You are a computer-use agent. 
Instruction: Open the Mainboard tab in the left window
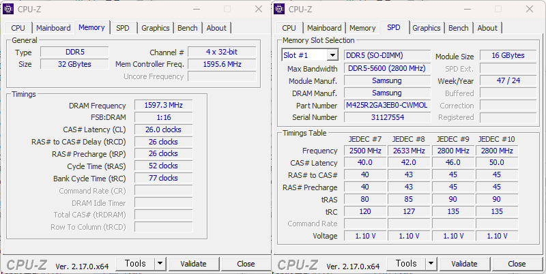(53, 28)
